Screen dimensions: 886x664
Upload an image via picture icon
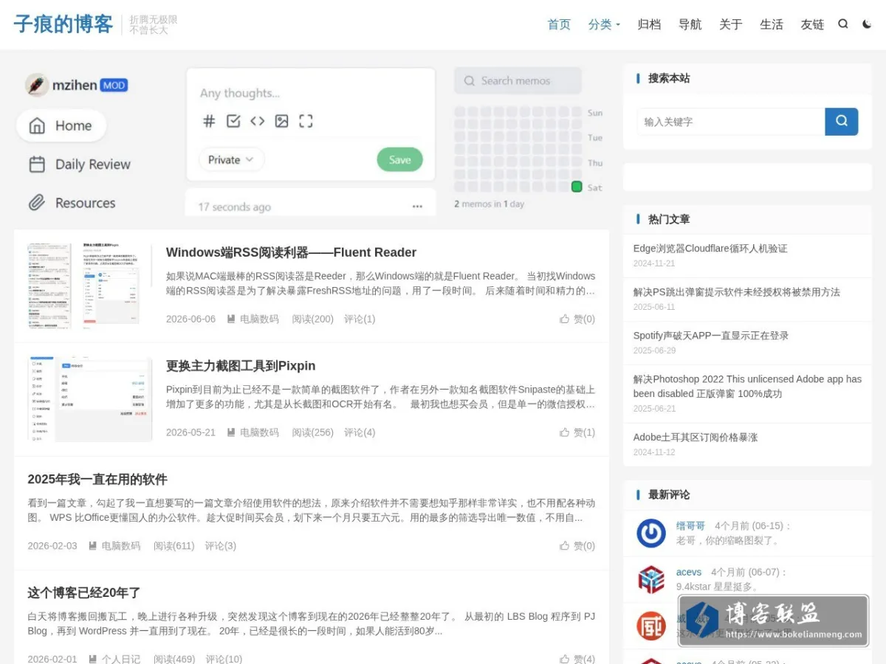click(281, 121)
